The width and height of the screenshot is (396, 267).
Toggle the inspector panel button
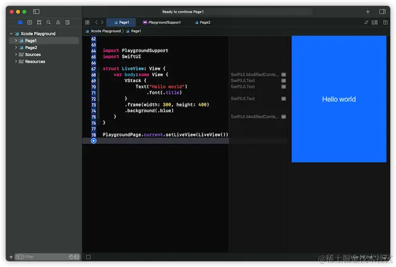pos(382,12)
